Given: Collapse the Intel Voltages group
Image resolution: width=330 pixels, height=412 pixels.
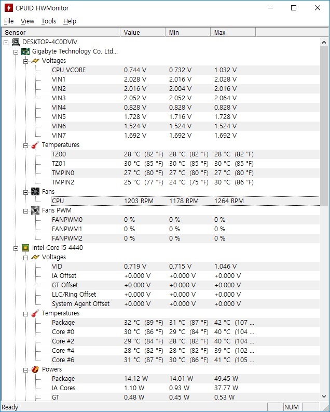Looking at the screenshot, I should [25, 258].
